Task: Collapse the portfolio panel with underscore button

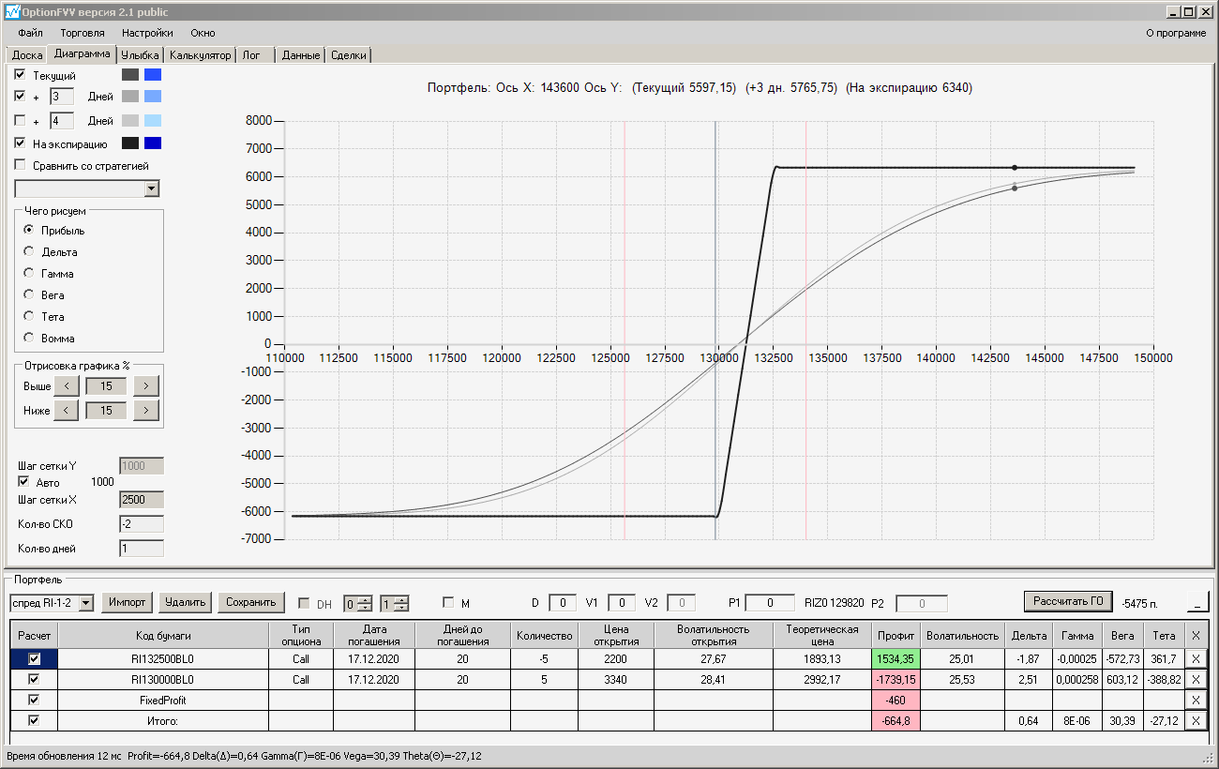Action: tap(1198, 602)
